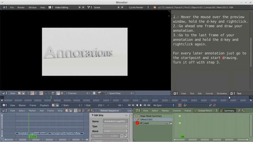The width and height of the screenshot is (253, 142).
Task: Play the animation in reverse
Action: (x=137, y=105)
